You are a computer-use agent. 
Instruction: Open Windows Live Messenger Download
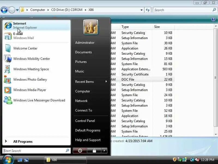pyautogui.click(x=37, y=100)
